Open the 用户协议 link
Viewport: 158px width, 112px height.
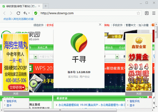pos(85,77)
